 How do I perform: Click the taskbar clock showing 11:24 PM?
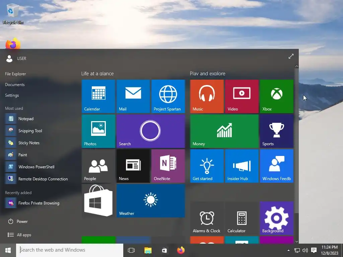pyautogui.click(x=330, y=250)
